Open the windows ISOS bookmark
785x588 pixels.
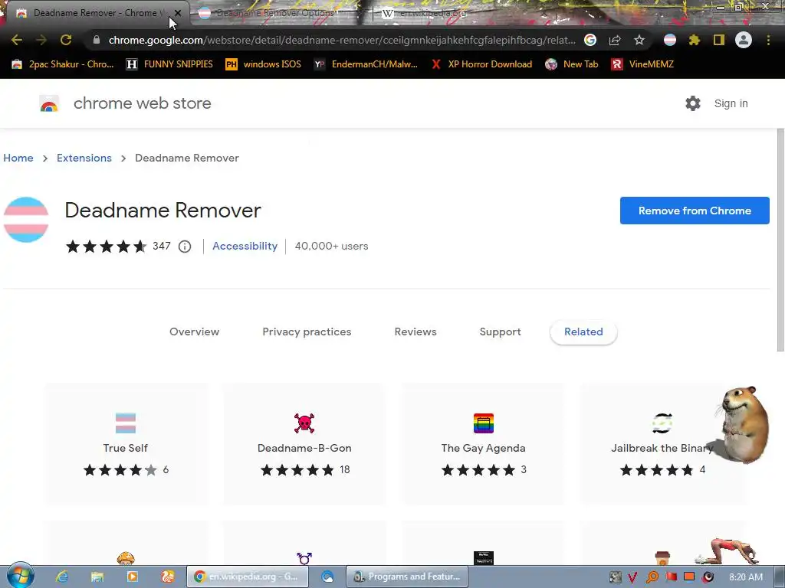point(264,64)
